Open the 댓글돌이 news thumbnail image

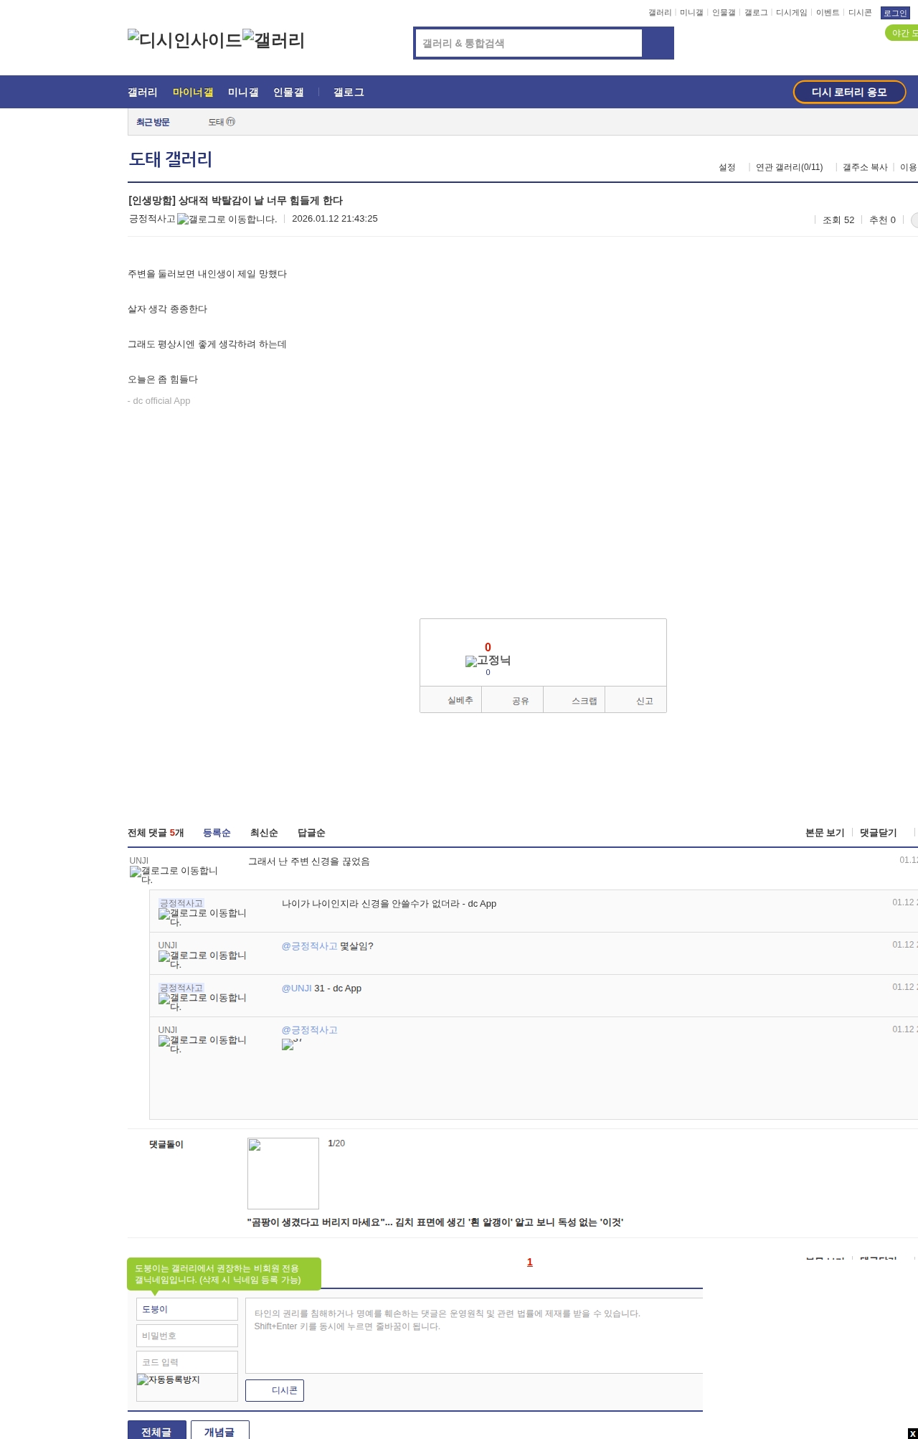pos(283,1174)
